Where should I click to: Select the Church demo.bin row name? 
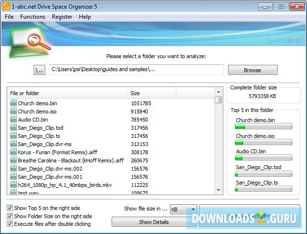coord(38,103)
